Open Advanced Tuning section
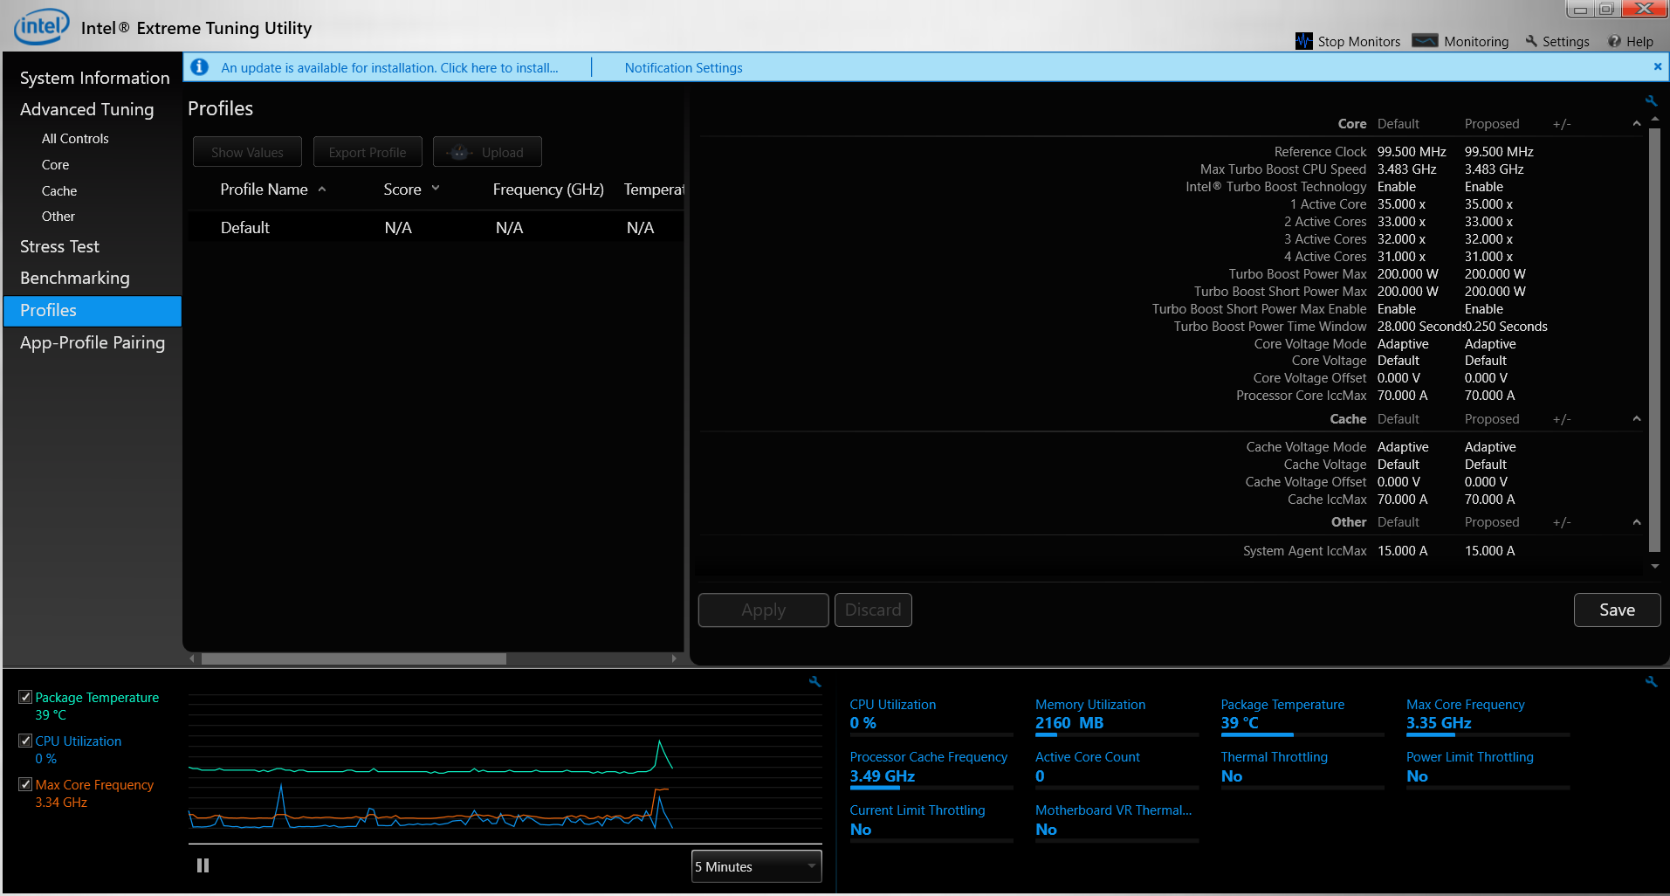 coord(86,109)
